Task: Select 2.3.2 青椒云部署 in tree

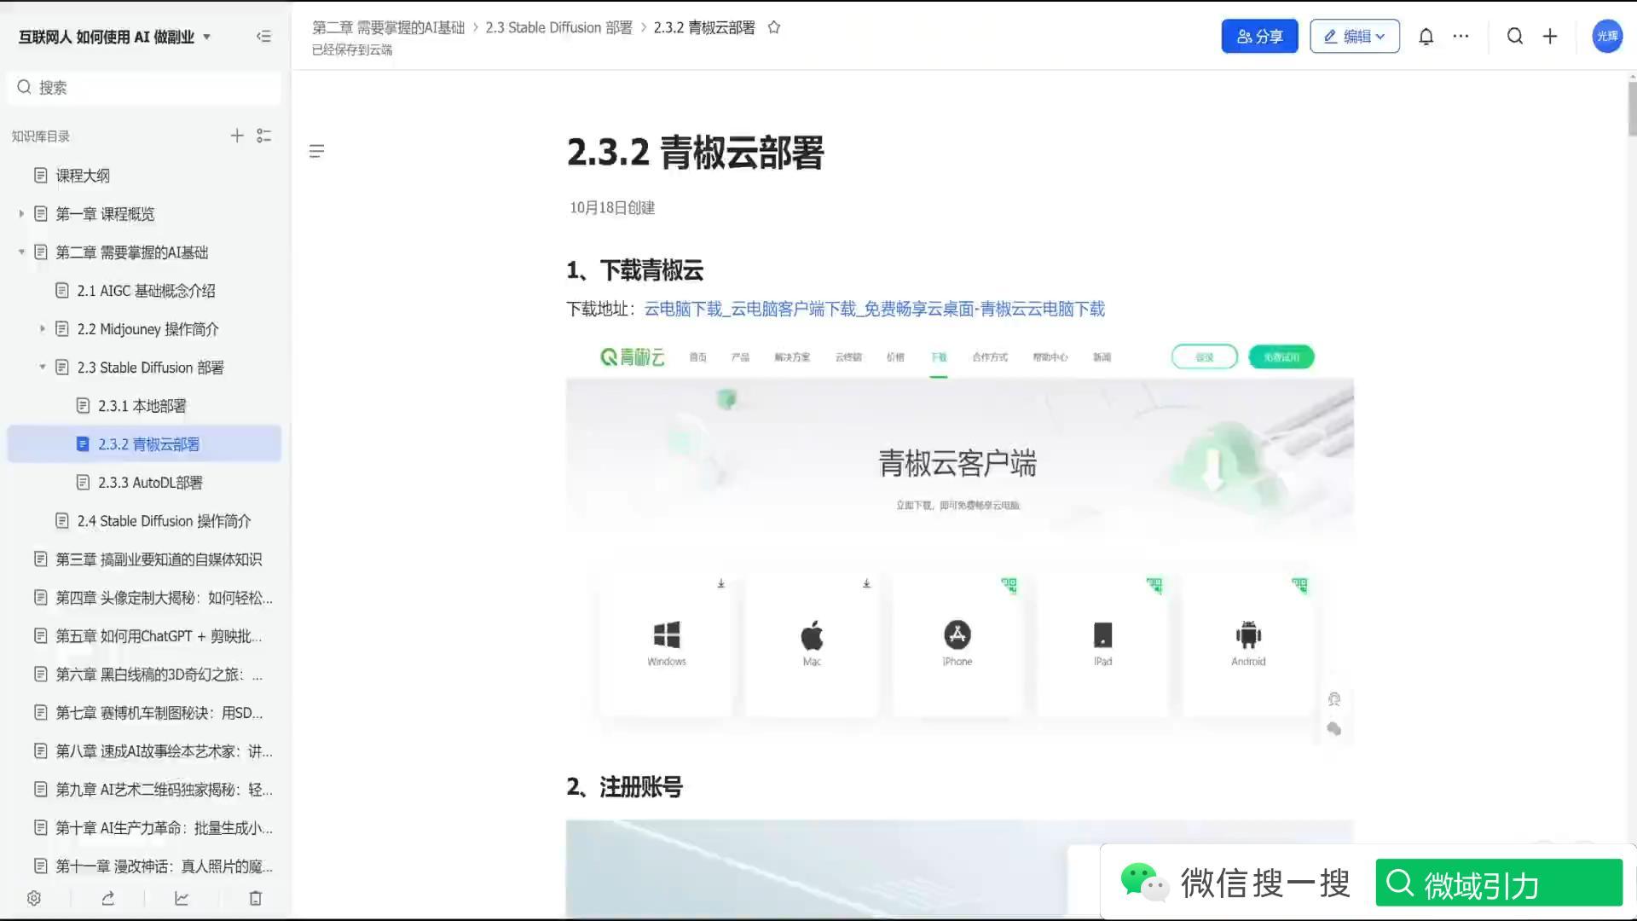Action: click(144, 444)
